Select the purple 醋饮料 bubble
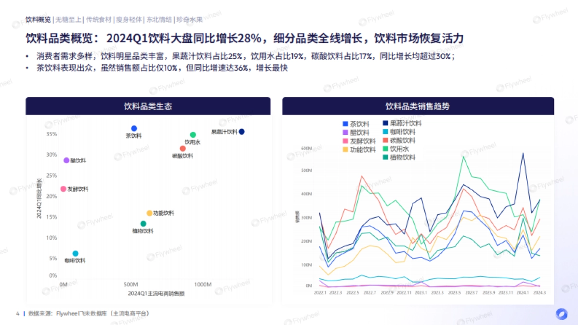578x325 pixels. [x=66, y=160]
